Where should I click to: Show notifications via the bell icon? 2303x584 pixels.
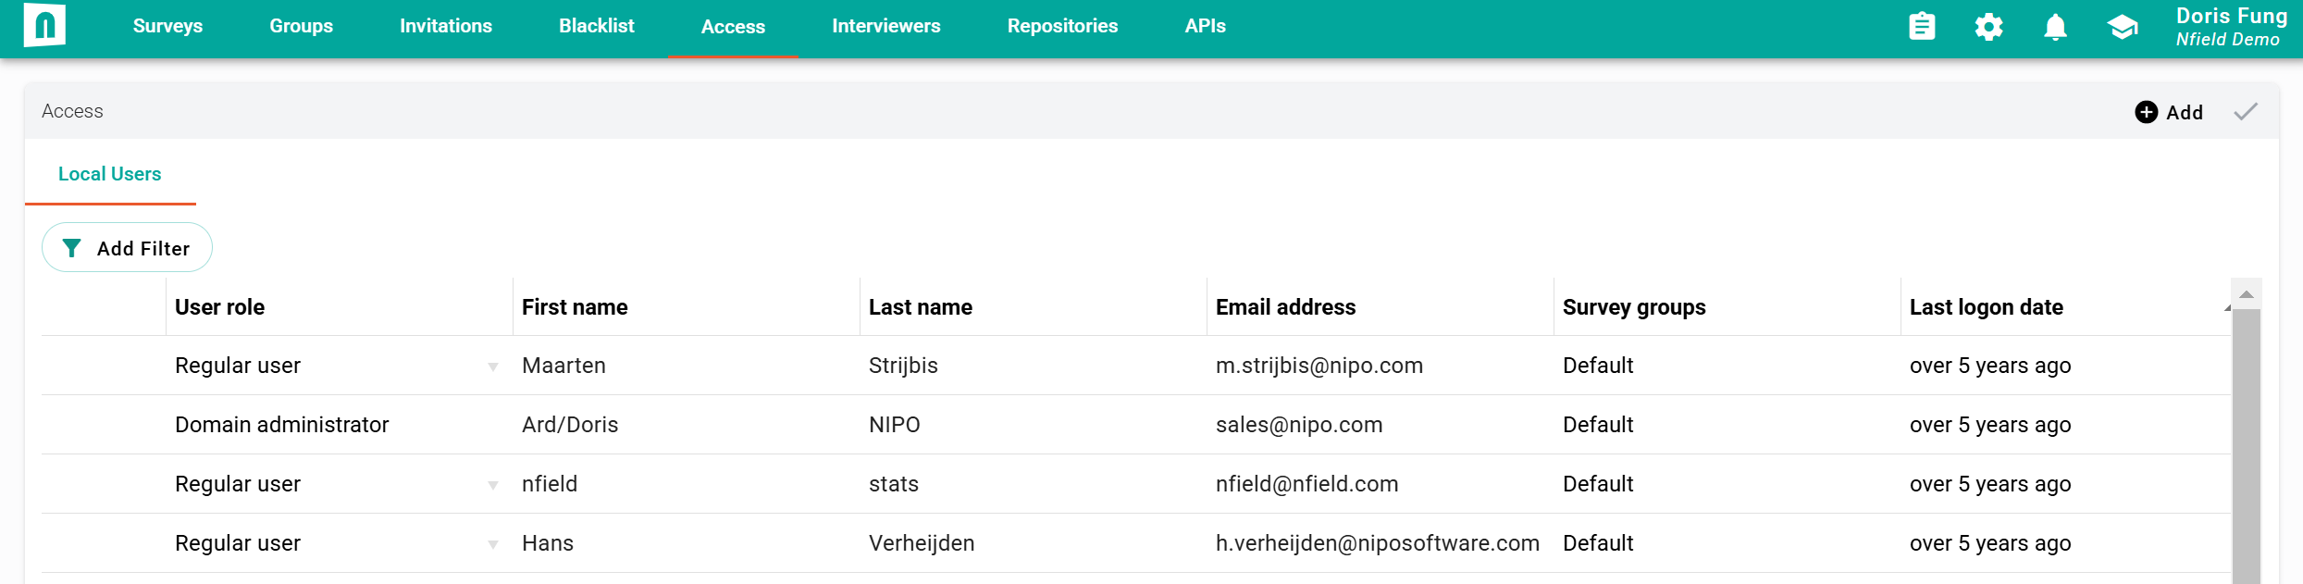(x=2055, y=27)
